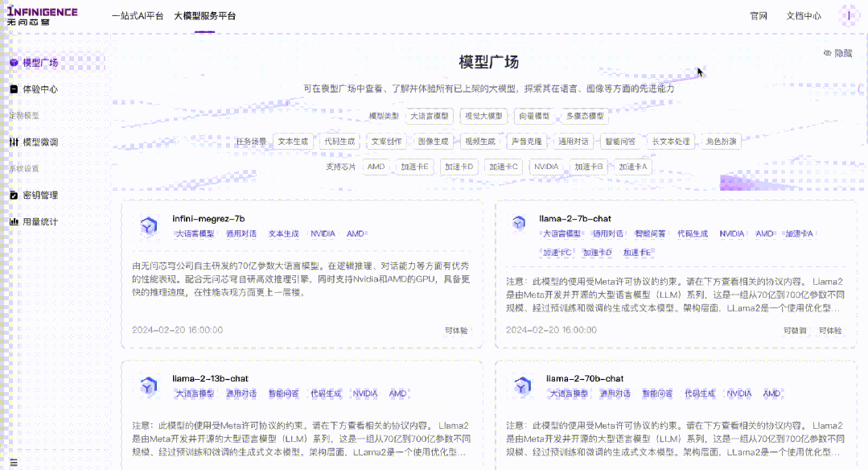Screen dimensions: 868x470
Task: Click 文本生成 tag on infini-megrez-7b card
Action: point(283,234)
